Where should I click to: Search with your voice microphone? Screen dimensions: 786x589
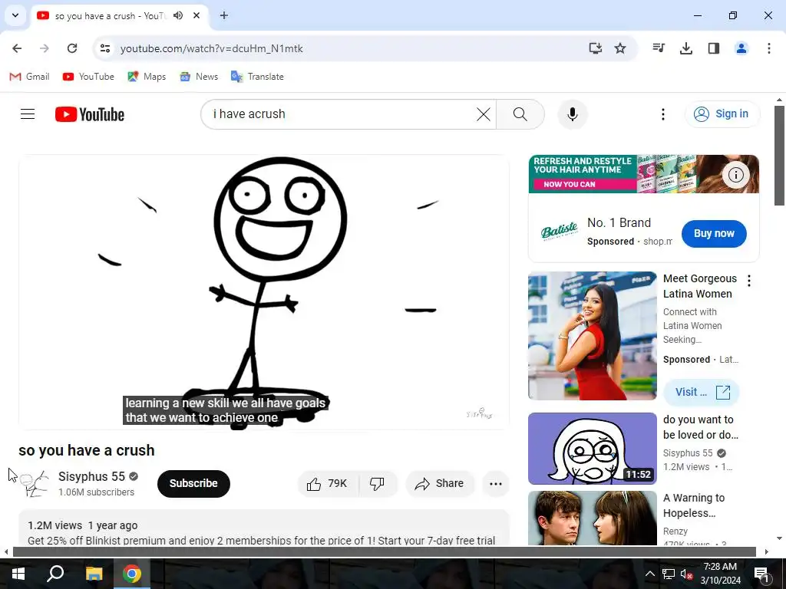pyautogui.click(x=573, y=114)
